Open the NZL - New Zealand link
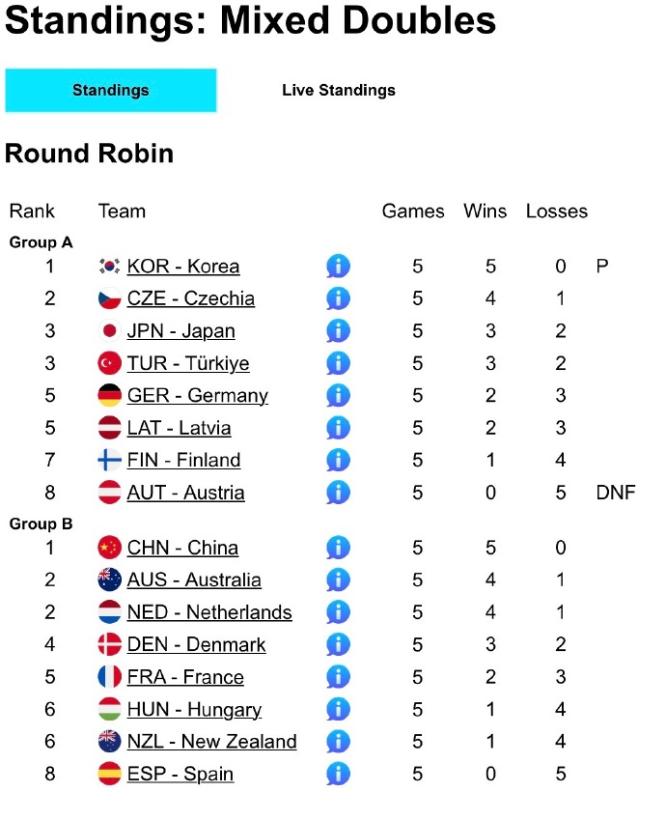The image size is (666, 820). tap(211, 742)
